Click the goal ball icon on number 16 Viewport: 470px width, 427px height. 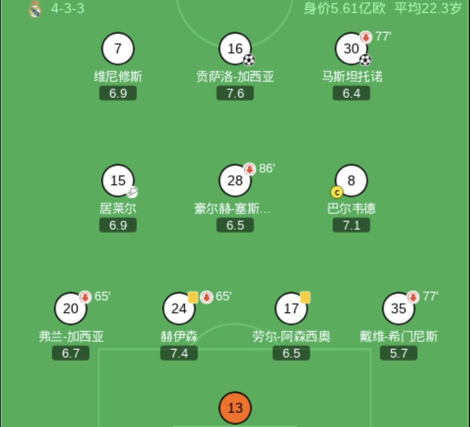pos(249,60)
